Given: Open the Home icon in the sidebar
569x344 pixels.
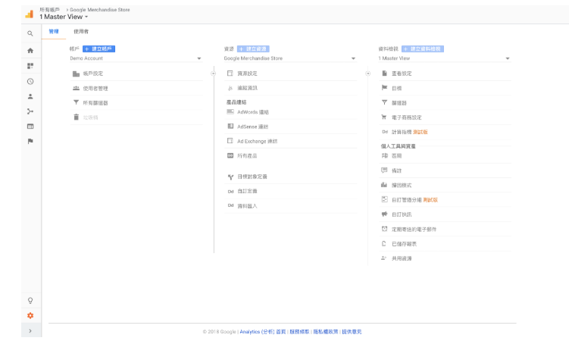Looking at the screenshot, I should tap(30, 51).
